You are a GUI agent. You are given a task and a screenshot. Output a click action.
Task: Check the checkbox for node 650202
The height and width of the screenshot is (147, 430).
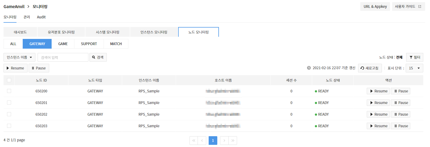click(9, 114)
